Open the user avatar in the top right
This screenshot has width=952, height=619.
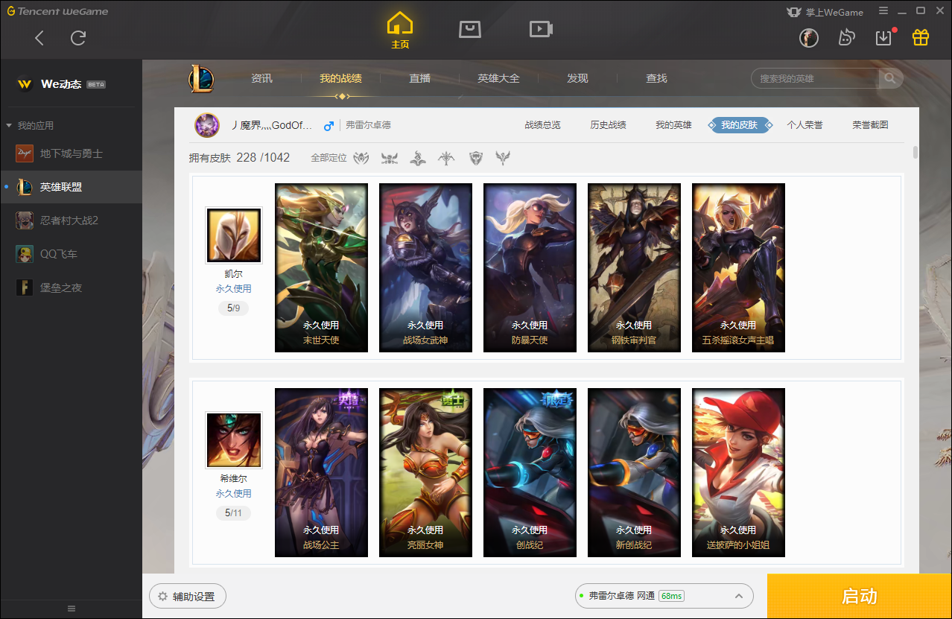pyautogui.click(x=809, y=38)
